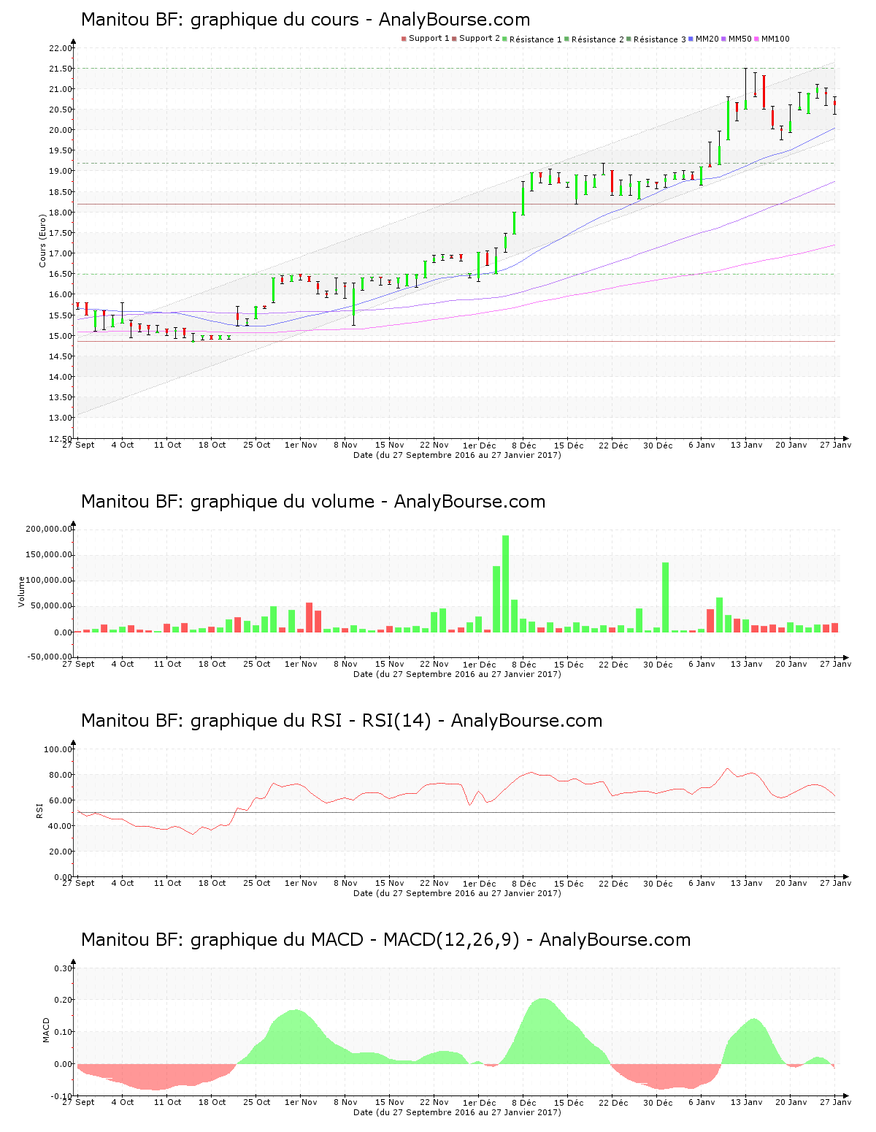
Task: Select the Résistance 1 legend entry
Action: (x=532, y=39)
